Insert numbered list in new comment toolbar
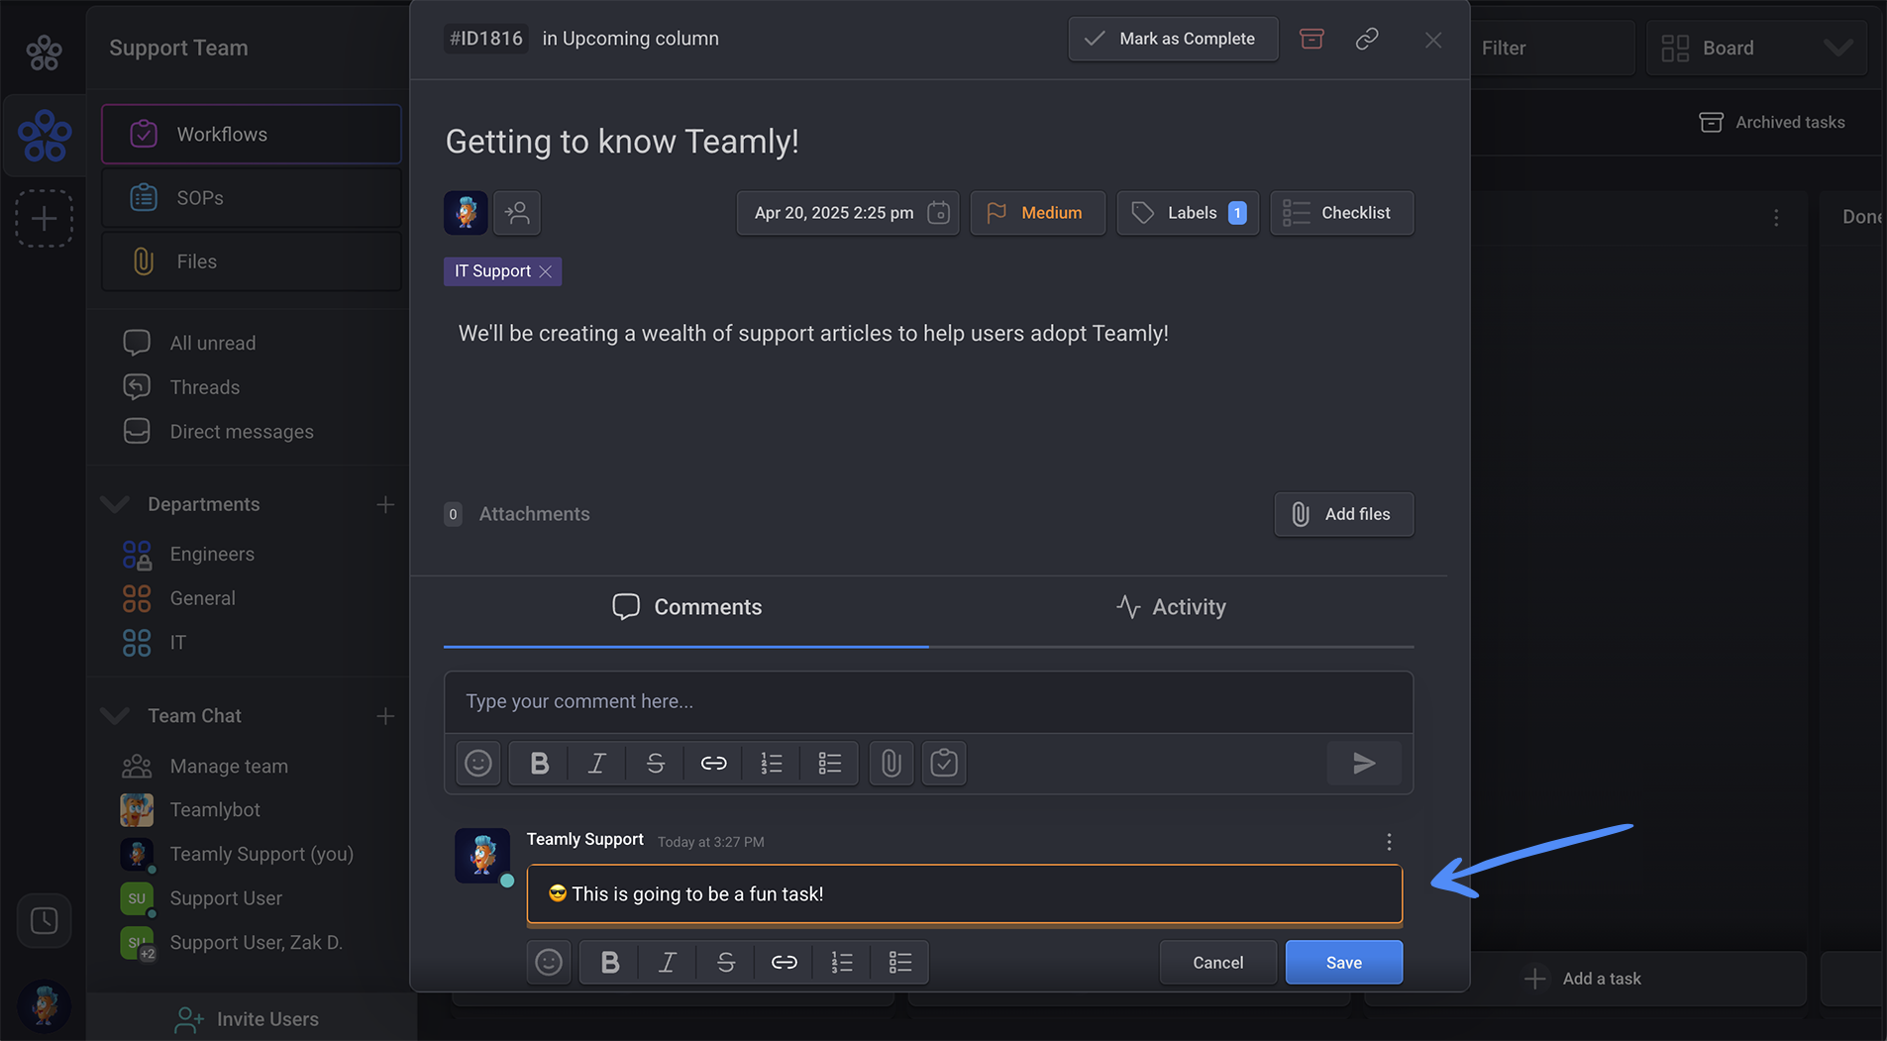The image size is (1887, 1041). click(x=772, y=763)
